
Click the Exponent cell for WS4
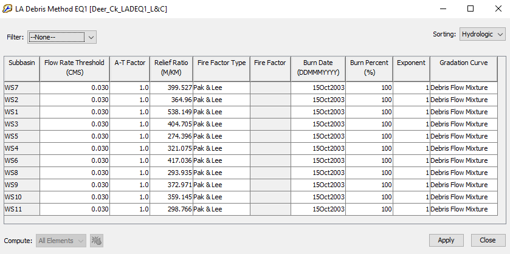(x=412, y=149)
